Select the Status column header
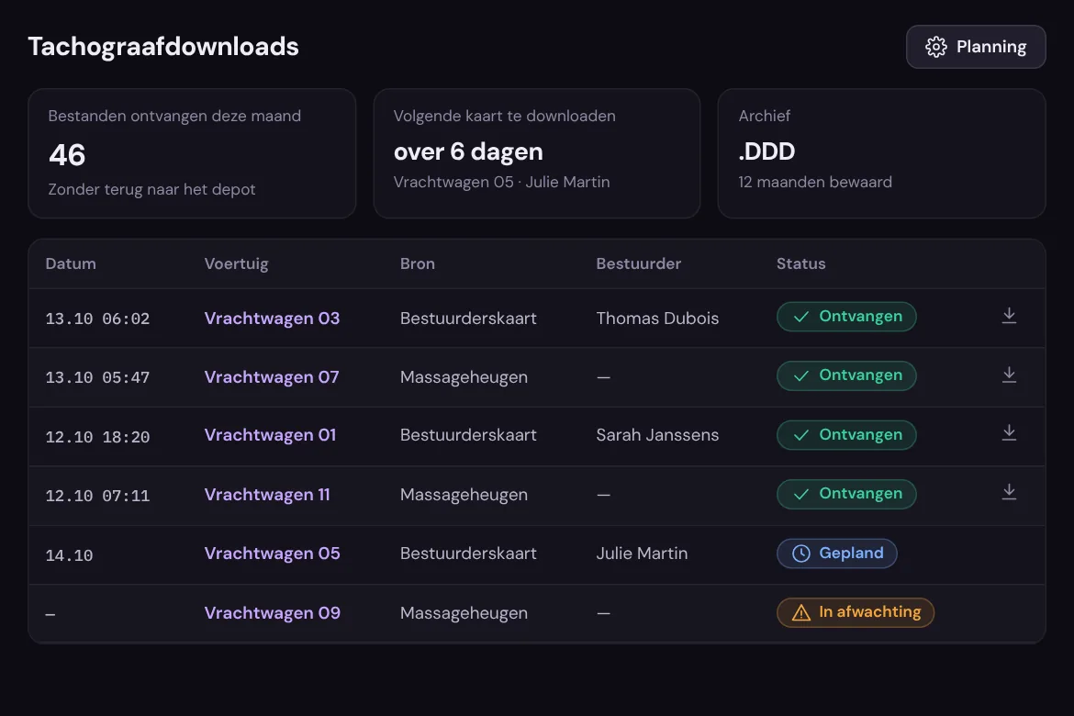 pos(800,263)
